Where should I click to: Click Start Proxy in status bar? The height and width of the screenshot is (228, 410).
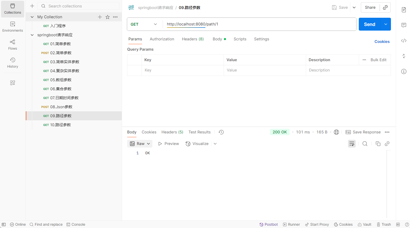317,224
